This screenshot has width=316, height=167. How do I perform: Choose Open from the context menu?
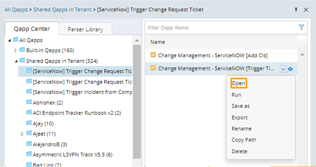238,83
